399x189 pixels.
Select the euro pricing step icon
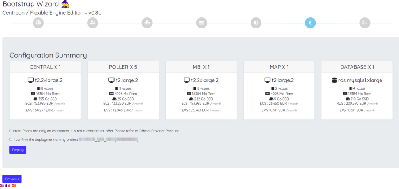[x=311, y=23]
